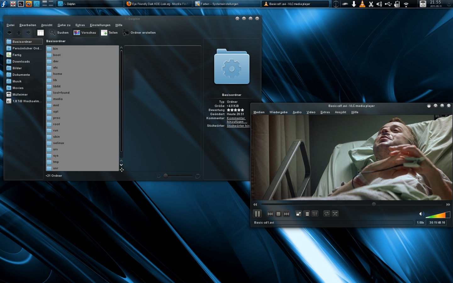This screenshot has height=283, width=453.
Task: Adjust Dolphin zoom slider handle
Action: (165, 176)
